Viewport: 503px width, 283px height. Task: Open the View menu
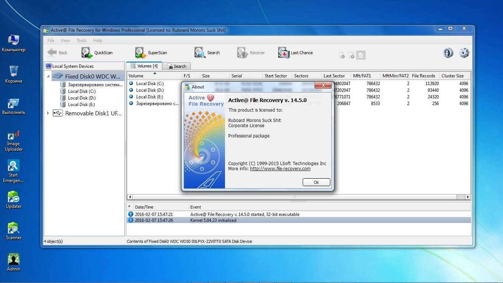coord(65,41)
